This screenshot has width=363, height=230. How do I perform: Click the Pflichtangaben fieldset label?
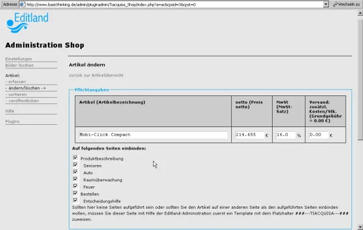pyautogui.click(x=91, y=90)
